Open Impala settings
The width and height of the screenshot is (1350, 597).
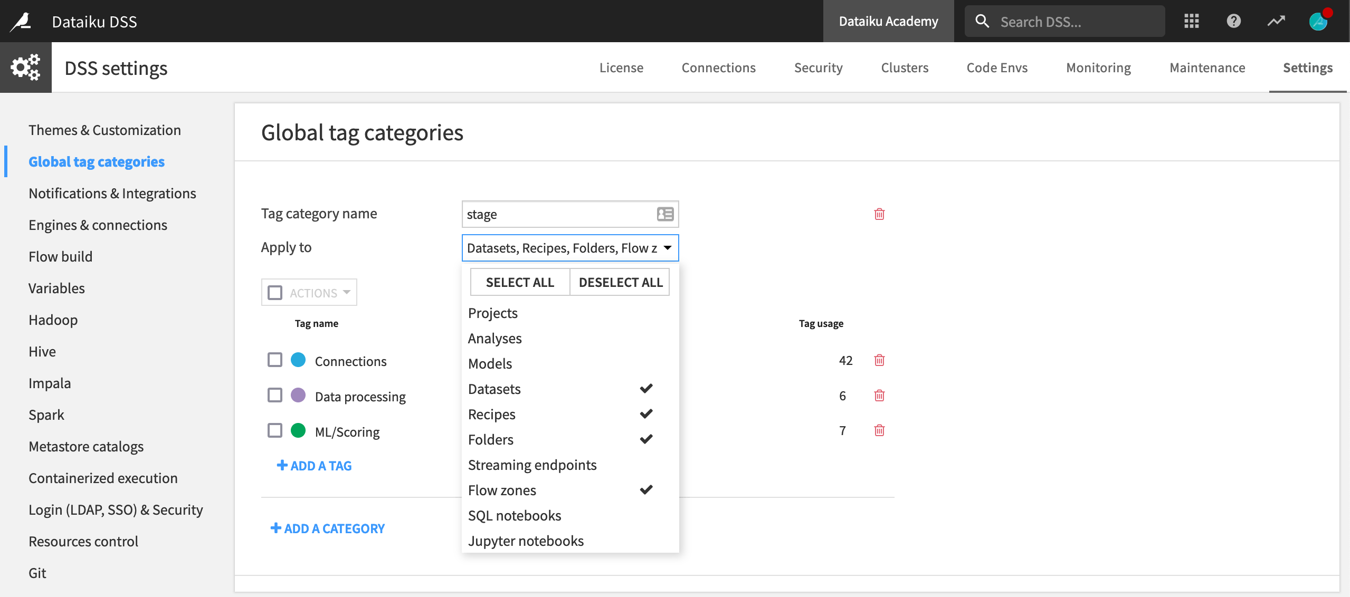(x=50, y=383)
